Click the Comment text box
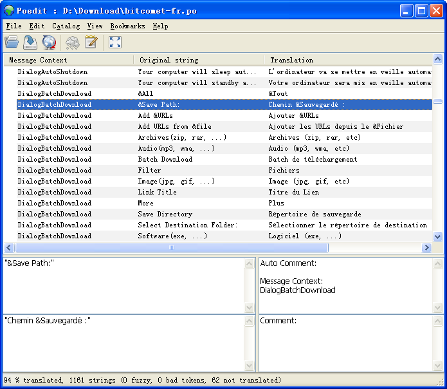Viewport: 447px width, 389px height. pos(345,346)
